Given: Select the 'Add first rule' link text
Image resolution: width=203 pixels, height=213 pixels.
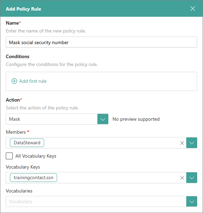Looking at the screenshot, I should (x=33, y=81).
